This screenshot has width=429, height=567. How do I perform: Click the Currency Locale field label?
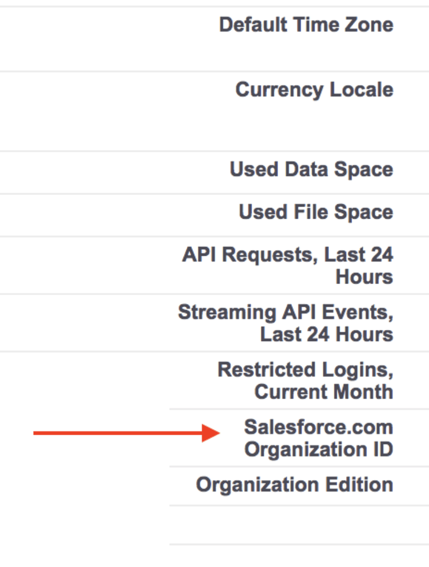tap(314, 90)
